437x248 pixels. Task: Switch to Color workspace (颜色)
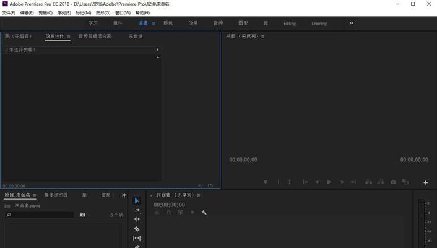tap(168, 23)
